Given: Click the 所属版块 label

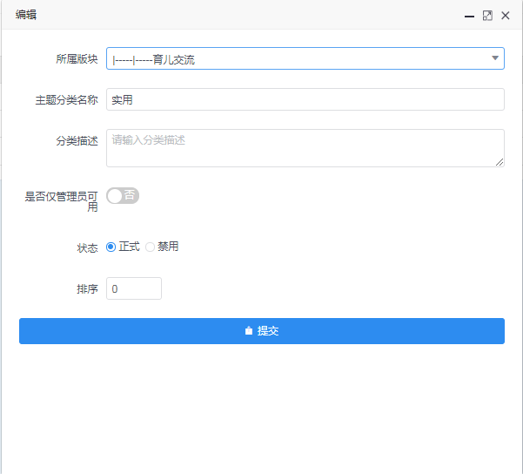Looking at the screenshot, I should tap(77, 59).
